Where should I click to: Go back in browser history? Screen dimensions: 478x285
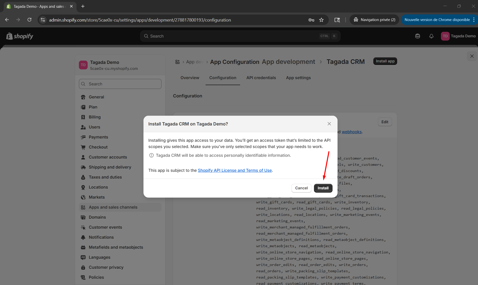pyautogui.click(x=7, y=20)
